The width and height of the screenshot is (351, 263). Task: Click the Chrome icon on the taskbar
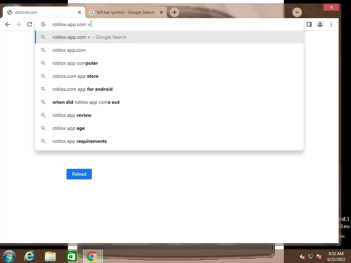92,256
